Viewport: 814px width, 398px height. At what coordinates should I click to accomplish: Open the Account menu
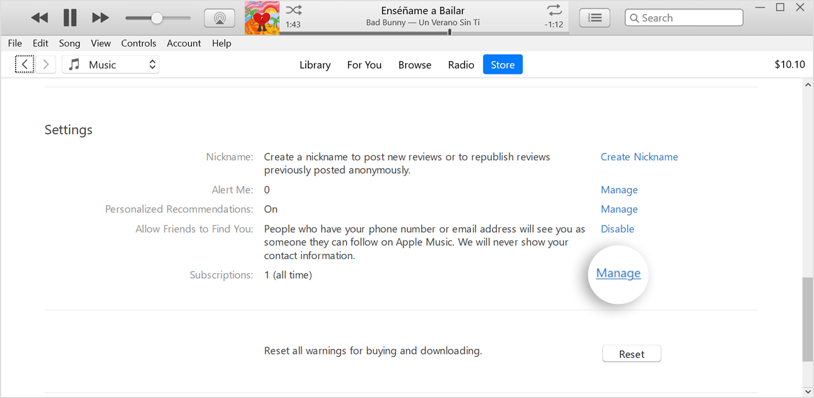pos(184,43)
